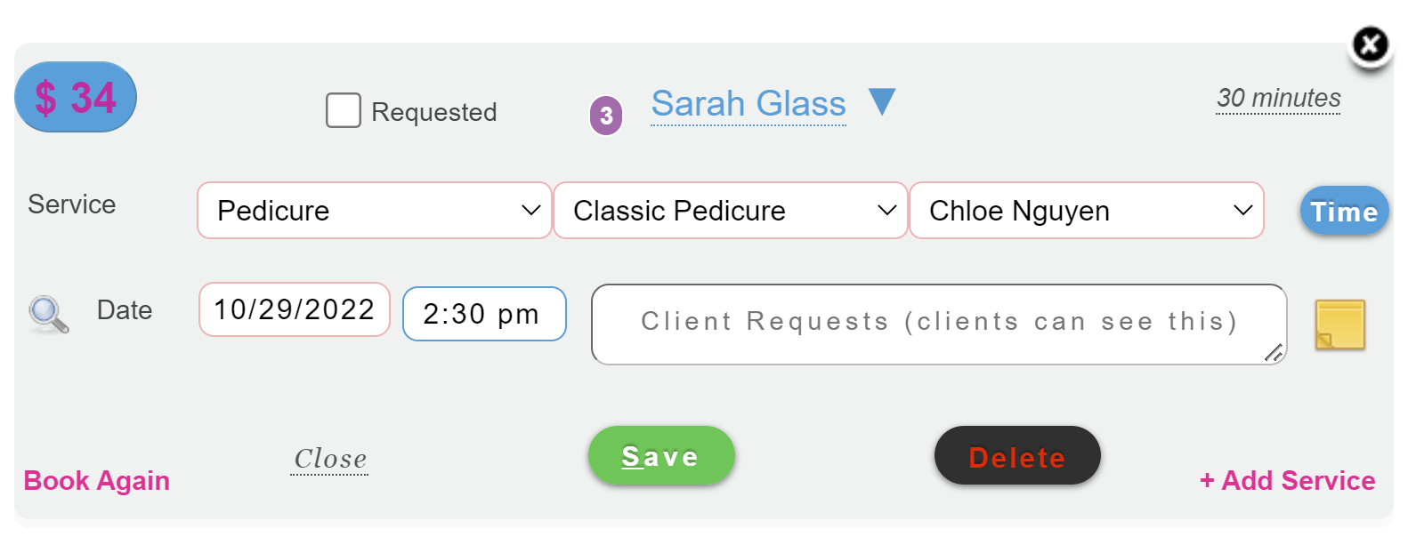1408x545 pixels.
Task: Click the green Save button
Action: [x=661, y=456]
